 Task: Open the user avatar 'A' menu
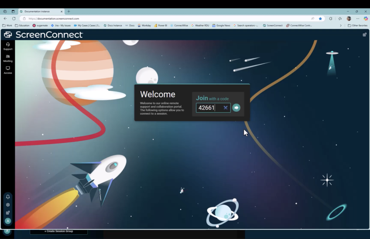coord(8,221)
